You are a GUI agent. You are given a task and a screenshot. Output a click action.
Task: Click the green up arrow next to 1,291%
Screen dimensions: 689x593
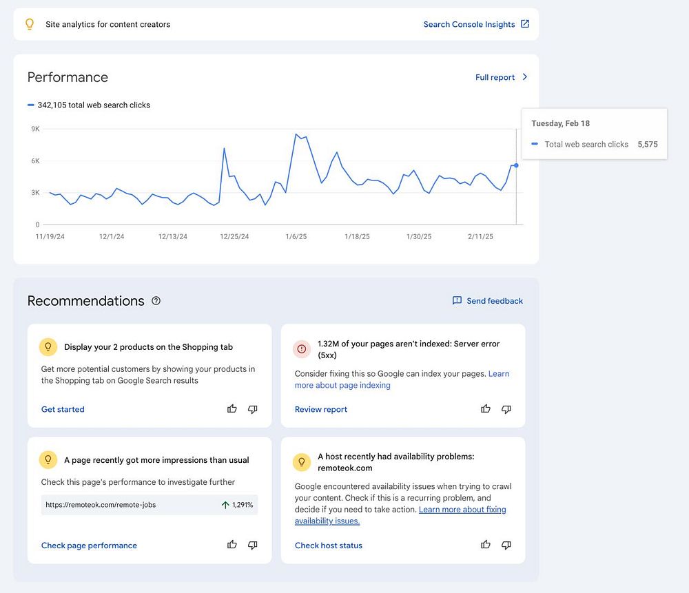pyautogui.click(x=225, y=505)
